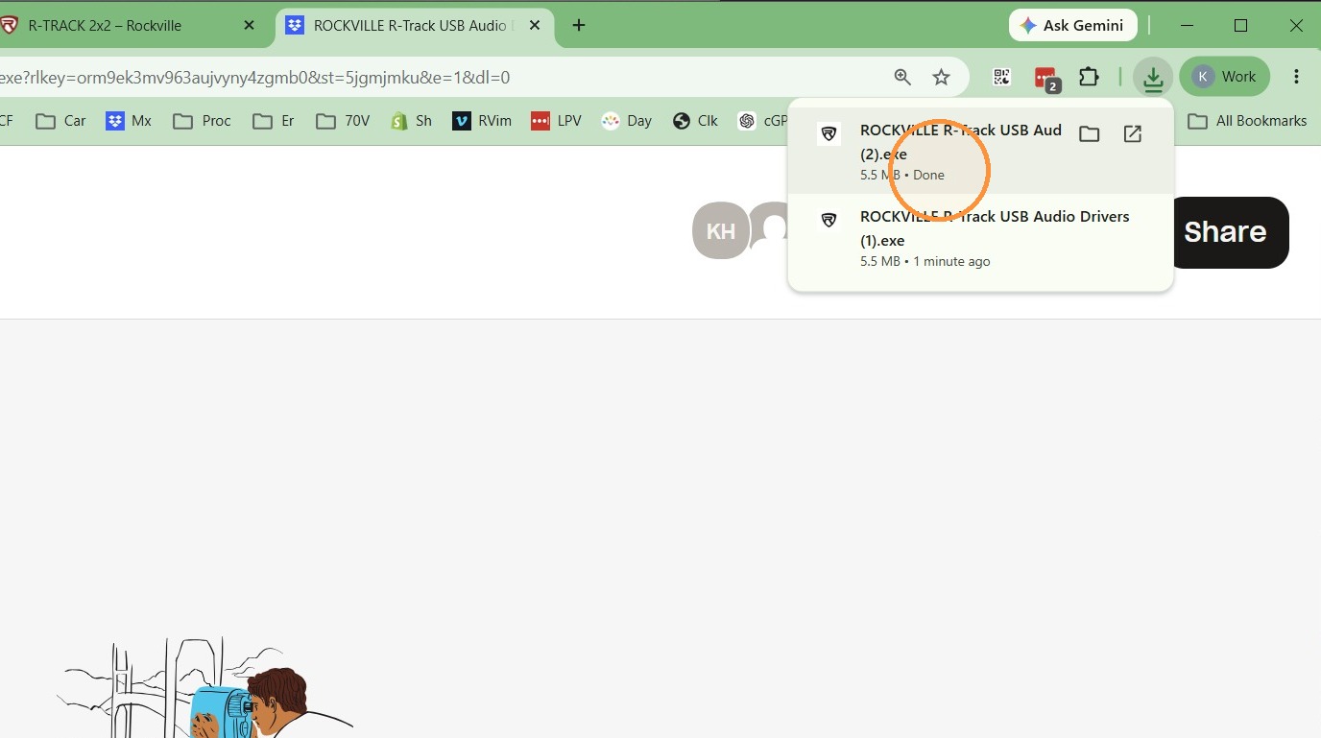
Task: Open the Work profile menu
Action: pyautogui.click(x=1224, y=77)
